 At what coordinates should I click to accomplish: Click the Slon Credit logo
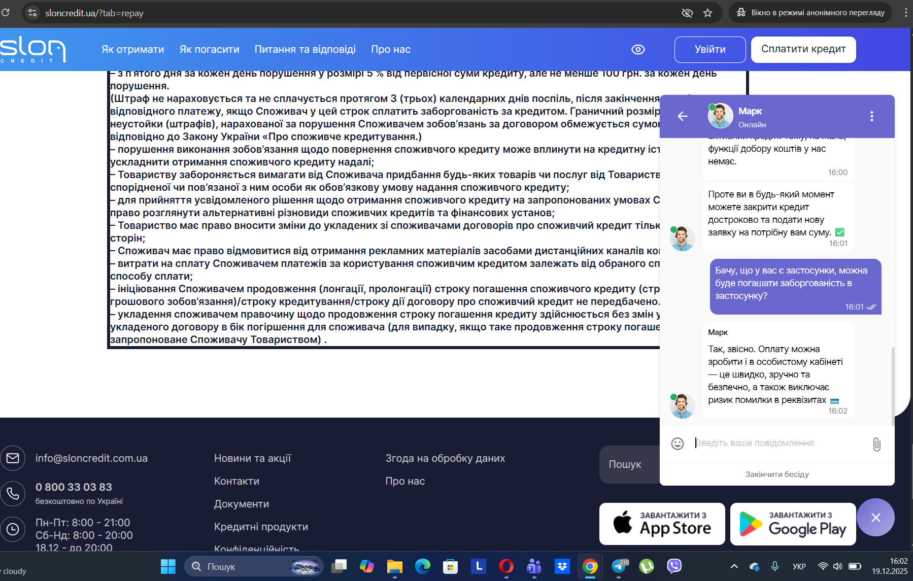pyautogui.click(x=33, y=49)
